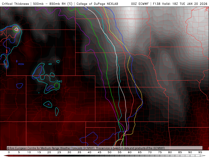Image resolution: width=209 pixels, height=157 pixels.
Task: Click the "00Z ECMWF" model run label
Action: coord(140,4)
